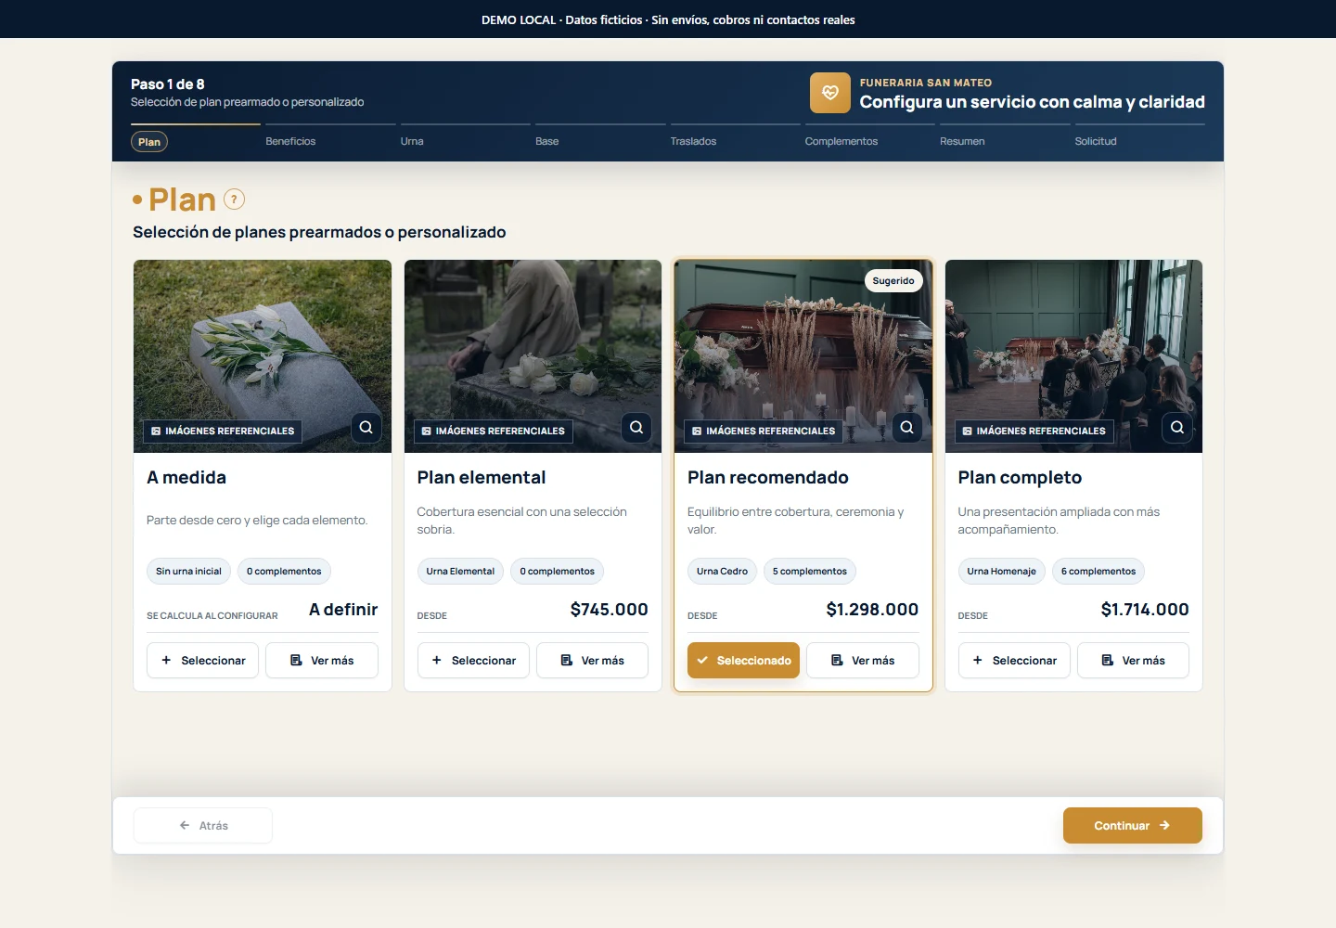Enlarge the Plan recomendado image via magnifier
The height and width of the screenshot is (928, 1336).
[907, 428]
